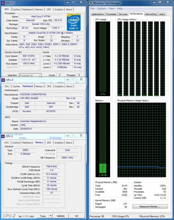Click the Nuvoton LPCIO field
The image size is (174, 220).
coord(27,111)
